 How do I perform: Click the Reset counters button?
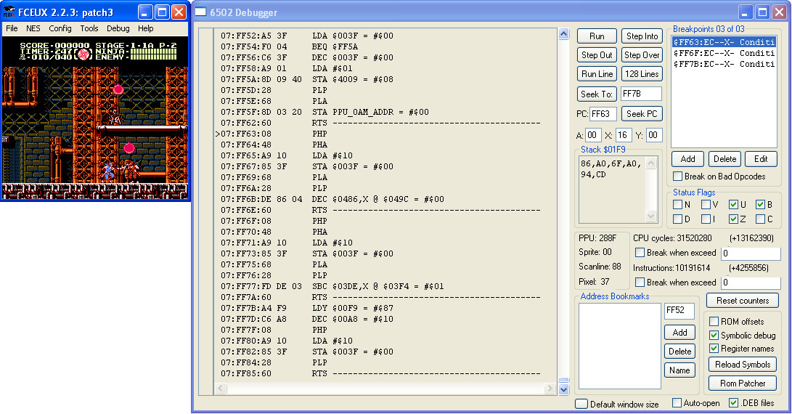click(743, 301)
